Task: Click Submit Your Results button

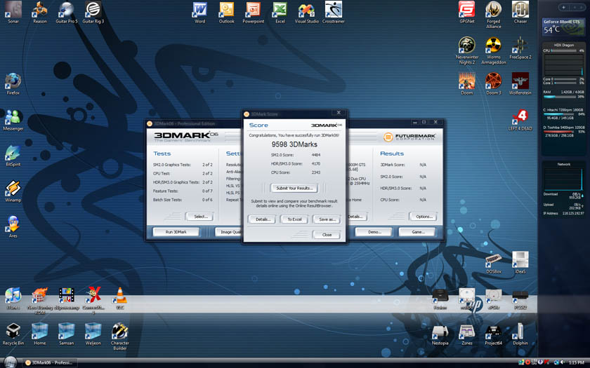Action: (294, 188)
